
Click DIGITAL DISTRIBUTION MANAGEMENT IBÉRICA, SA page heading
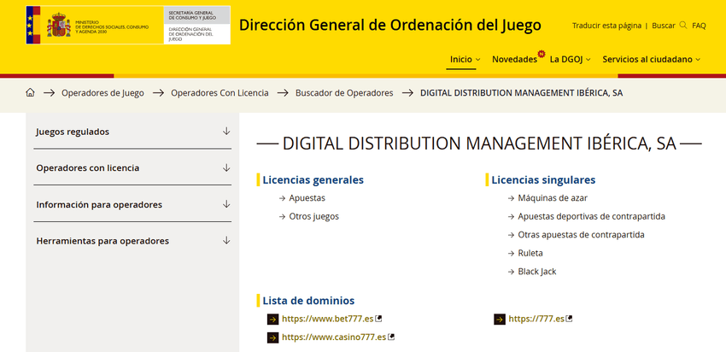point(479,144)
